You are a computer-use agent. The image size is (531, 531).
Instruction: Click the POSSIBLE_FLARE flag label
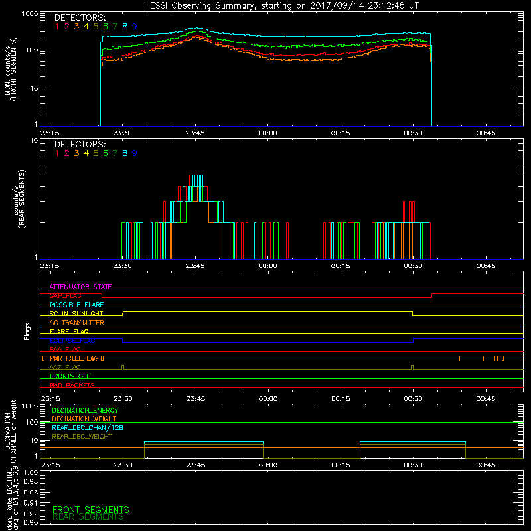(x=76, y=305)
